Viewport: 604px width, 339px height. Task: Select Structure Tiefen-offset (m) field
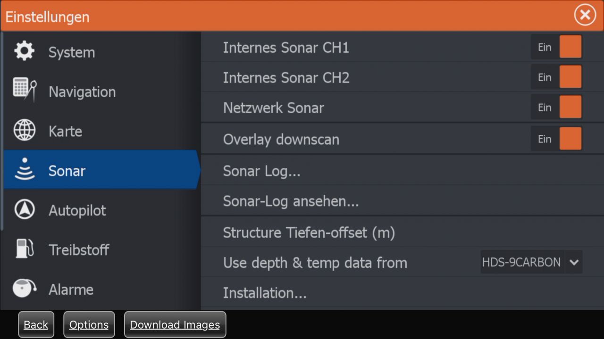click(309, 232)
